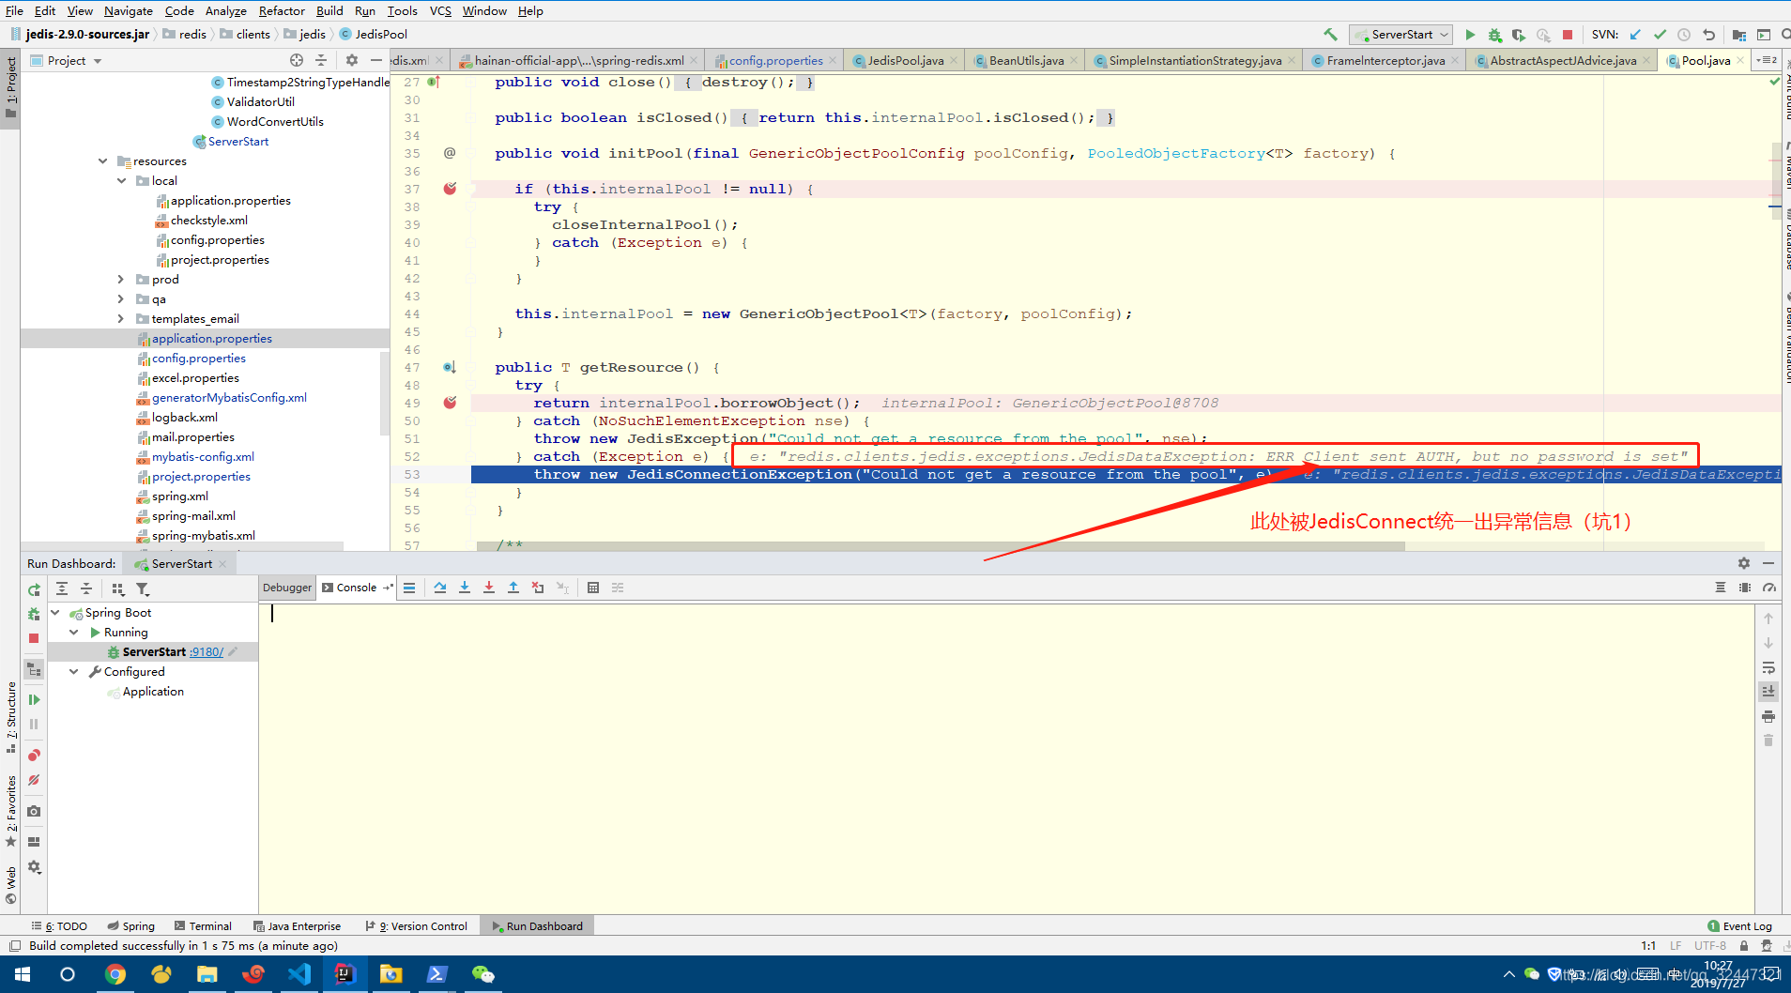Image resolution: width=1791 pixels, height=993 pixels.
Task: Switch to the Debugger tab
Action: (287, 588)
